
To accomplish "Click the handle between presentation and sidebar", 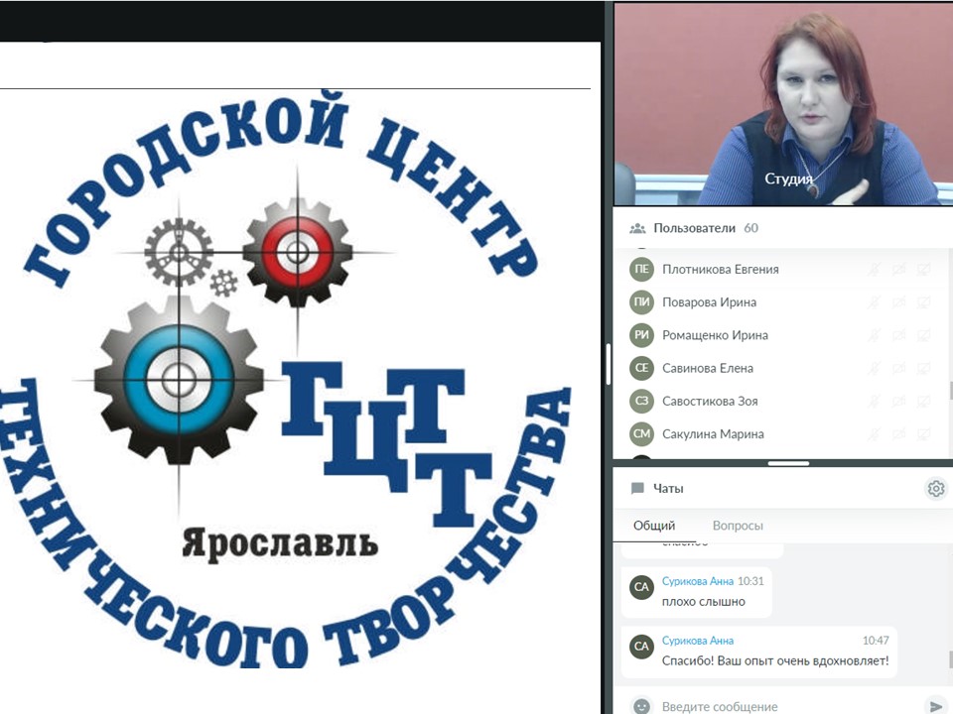I will point(608,364).
